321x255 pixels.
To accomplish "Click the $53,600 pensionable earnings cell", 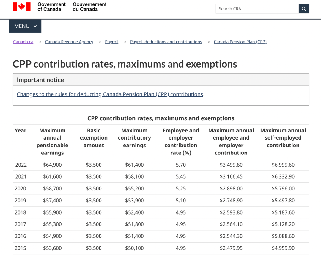I will [52, 248].
